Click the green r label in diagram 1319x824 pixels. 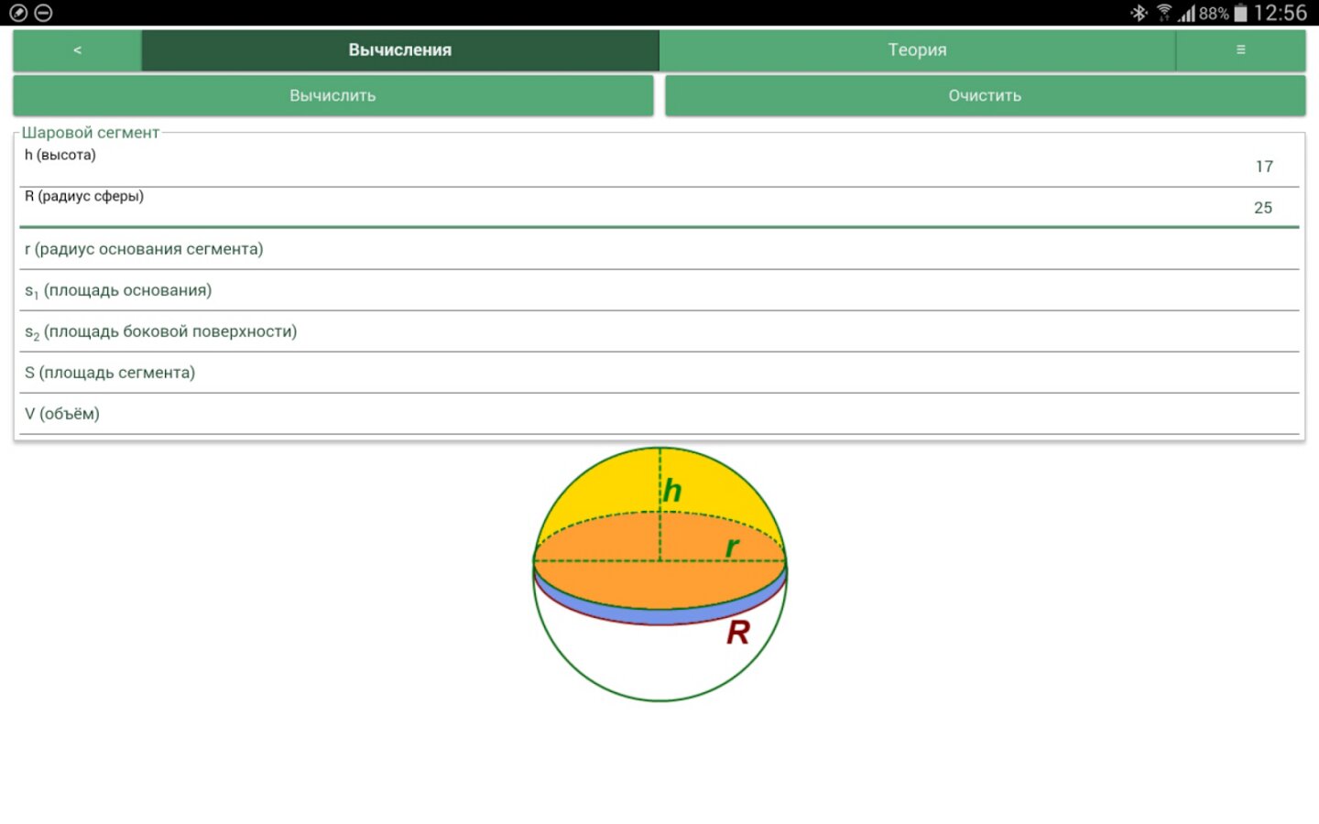732,548
